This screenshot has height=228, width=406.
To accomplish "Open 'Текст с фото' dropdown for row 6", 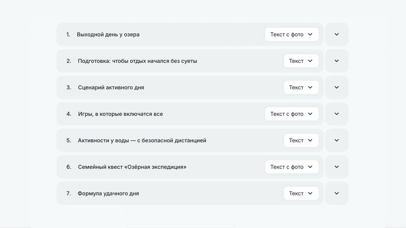I will coord(292,167).
